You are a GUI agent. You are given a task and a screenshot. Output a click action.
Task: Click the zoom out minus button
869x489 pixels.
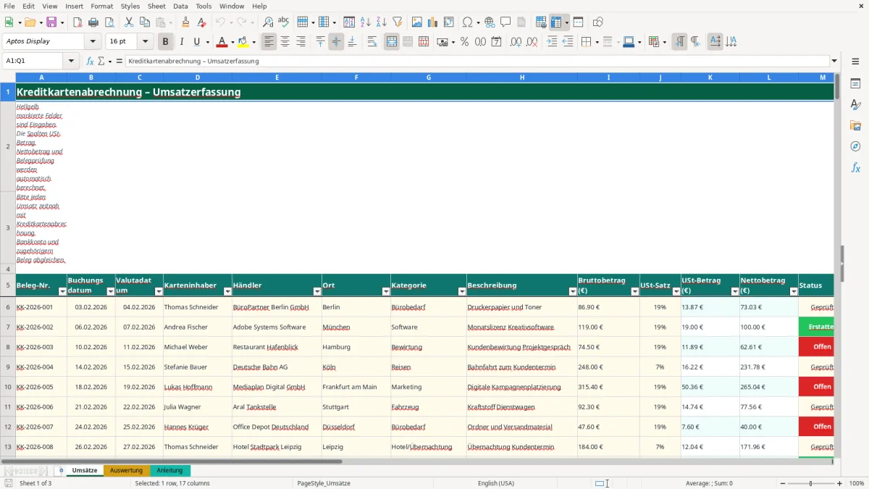point(783,483)
